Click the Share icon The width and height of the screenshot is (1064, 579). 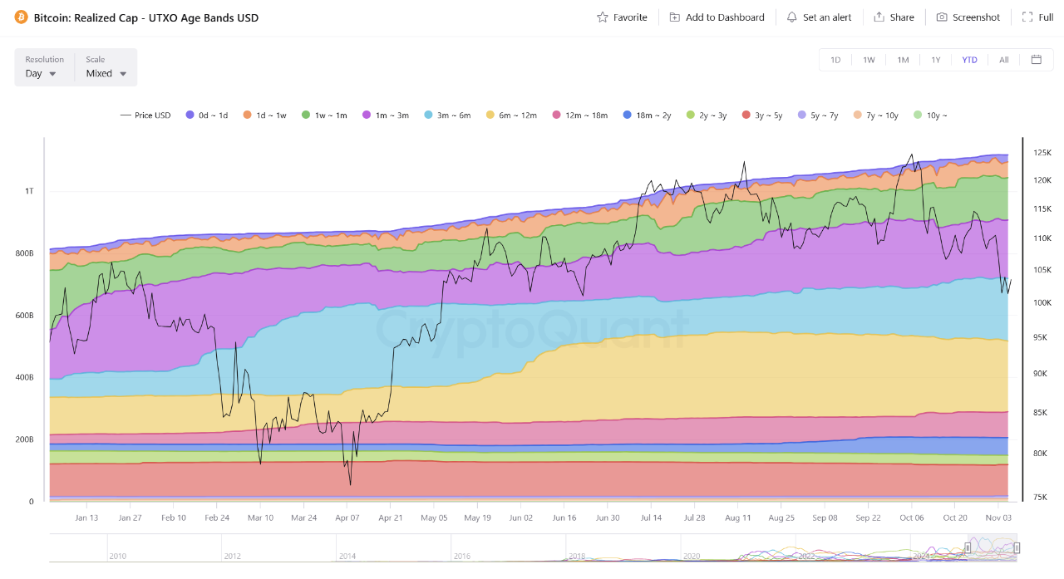pos(879,17)
